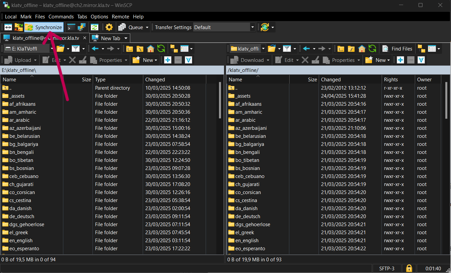Go back in the remote panel history
Screen dimensions: 451x273
pyautogui.click(x=306, y=49)
